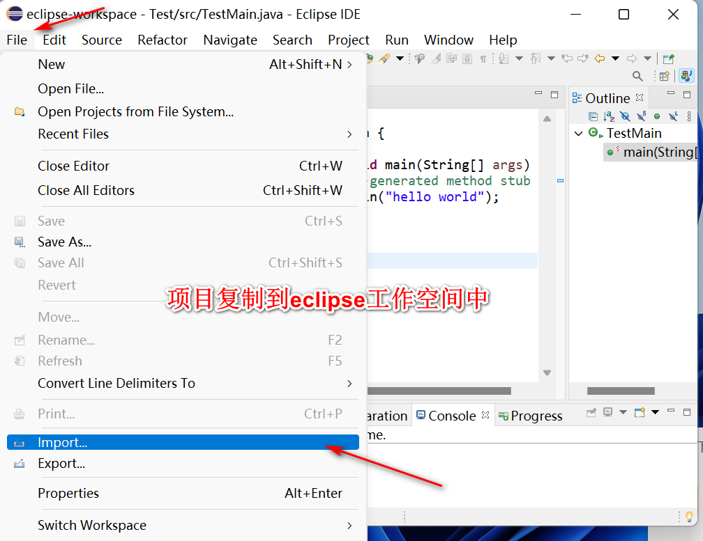Open the Outline View Menu dots

click(x=689, y=117)
